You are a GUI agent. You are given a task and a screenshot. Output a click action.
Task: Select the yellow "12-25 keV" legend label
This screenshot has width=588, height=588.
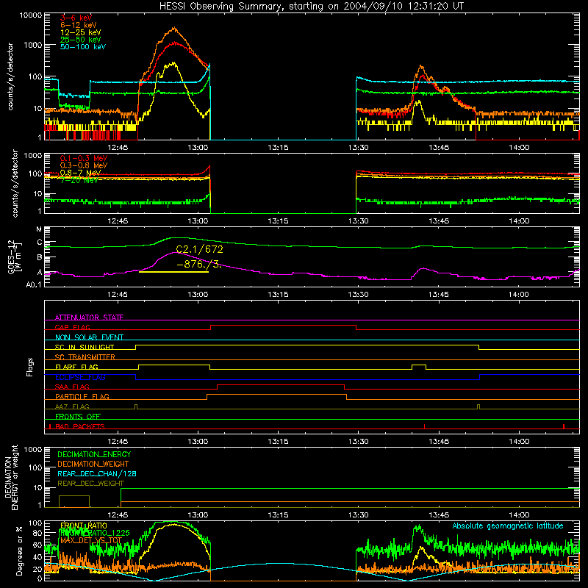(x=81, y=32)
